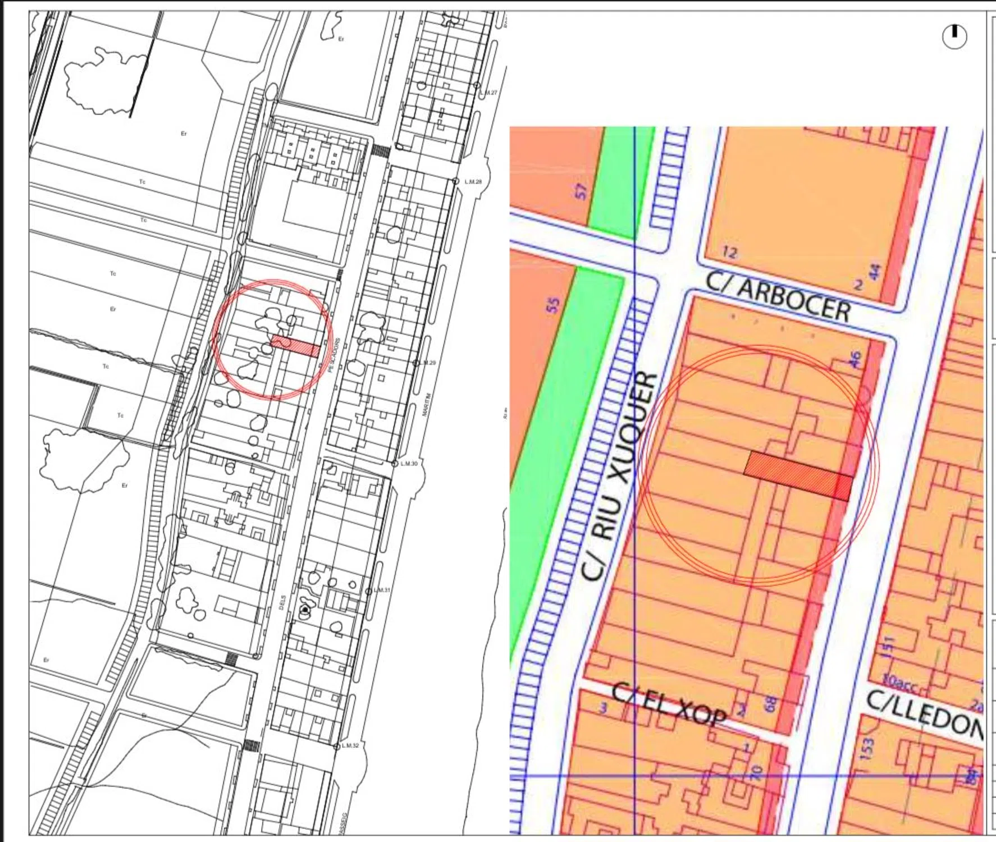
Task: Click the north arrow compass symbol
Action: point(954,37)
